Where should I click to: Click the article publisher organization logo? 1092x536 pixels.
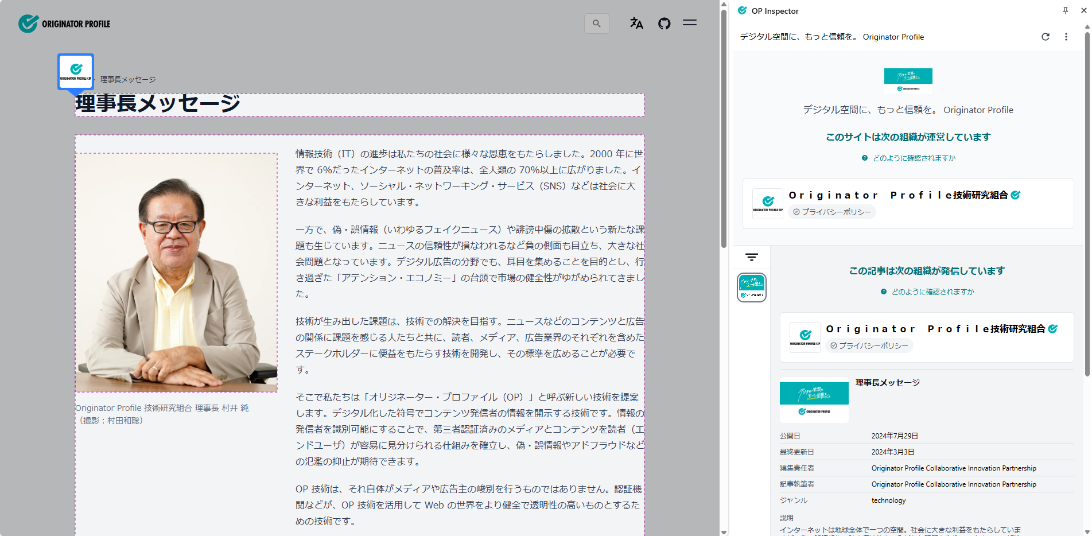coord(805,337)
